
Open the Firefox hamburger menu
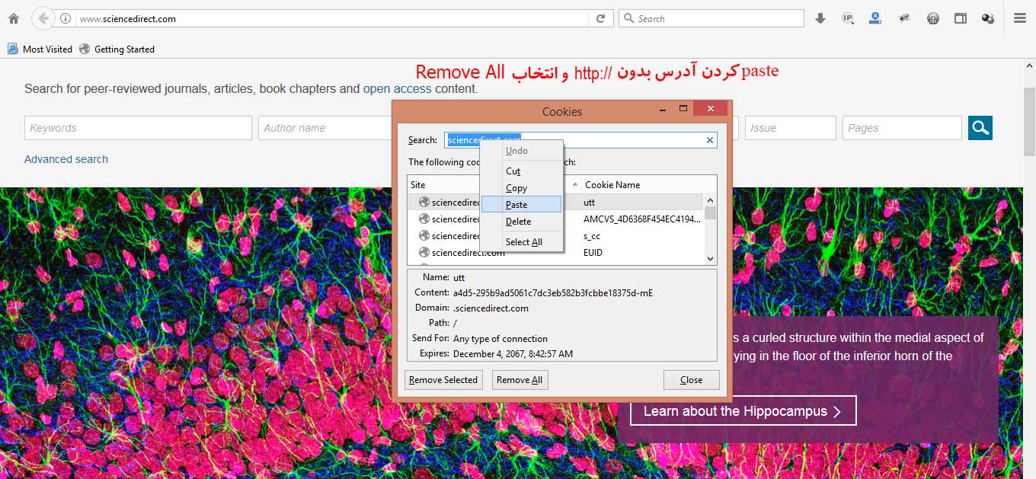point(1020,18)
